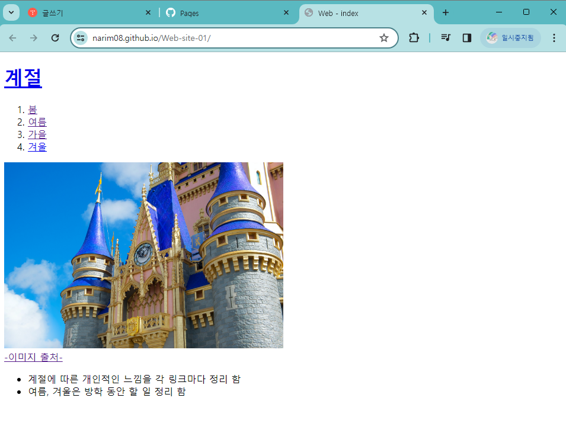Click the castle image
Image resolution: width=566 pixels, height=433 pixels.
pyautogui.click(x=143, y=255)
